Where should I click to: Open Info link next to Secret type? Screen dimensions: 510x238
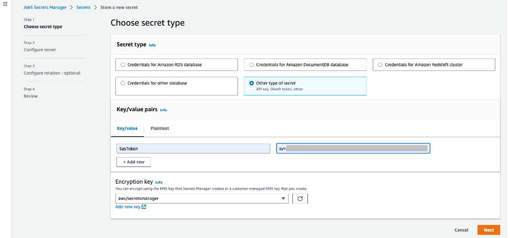(x=152, y=45)
